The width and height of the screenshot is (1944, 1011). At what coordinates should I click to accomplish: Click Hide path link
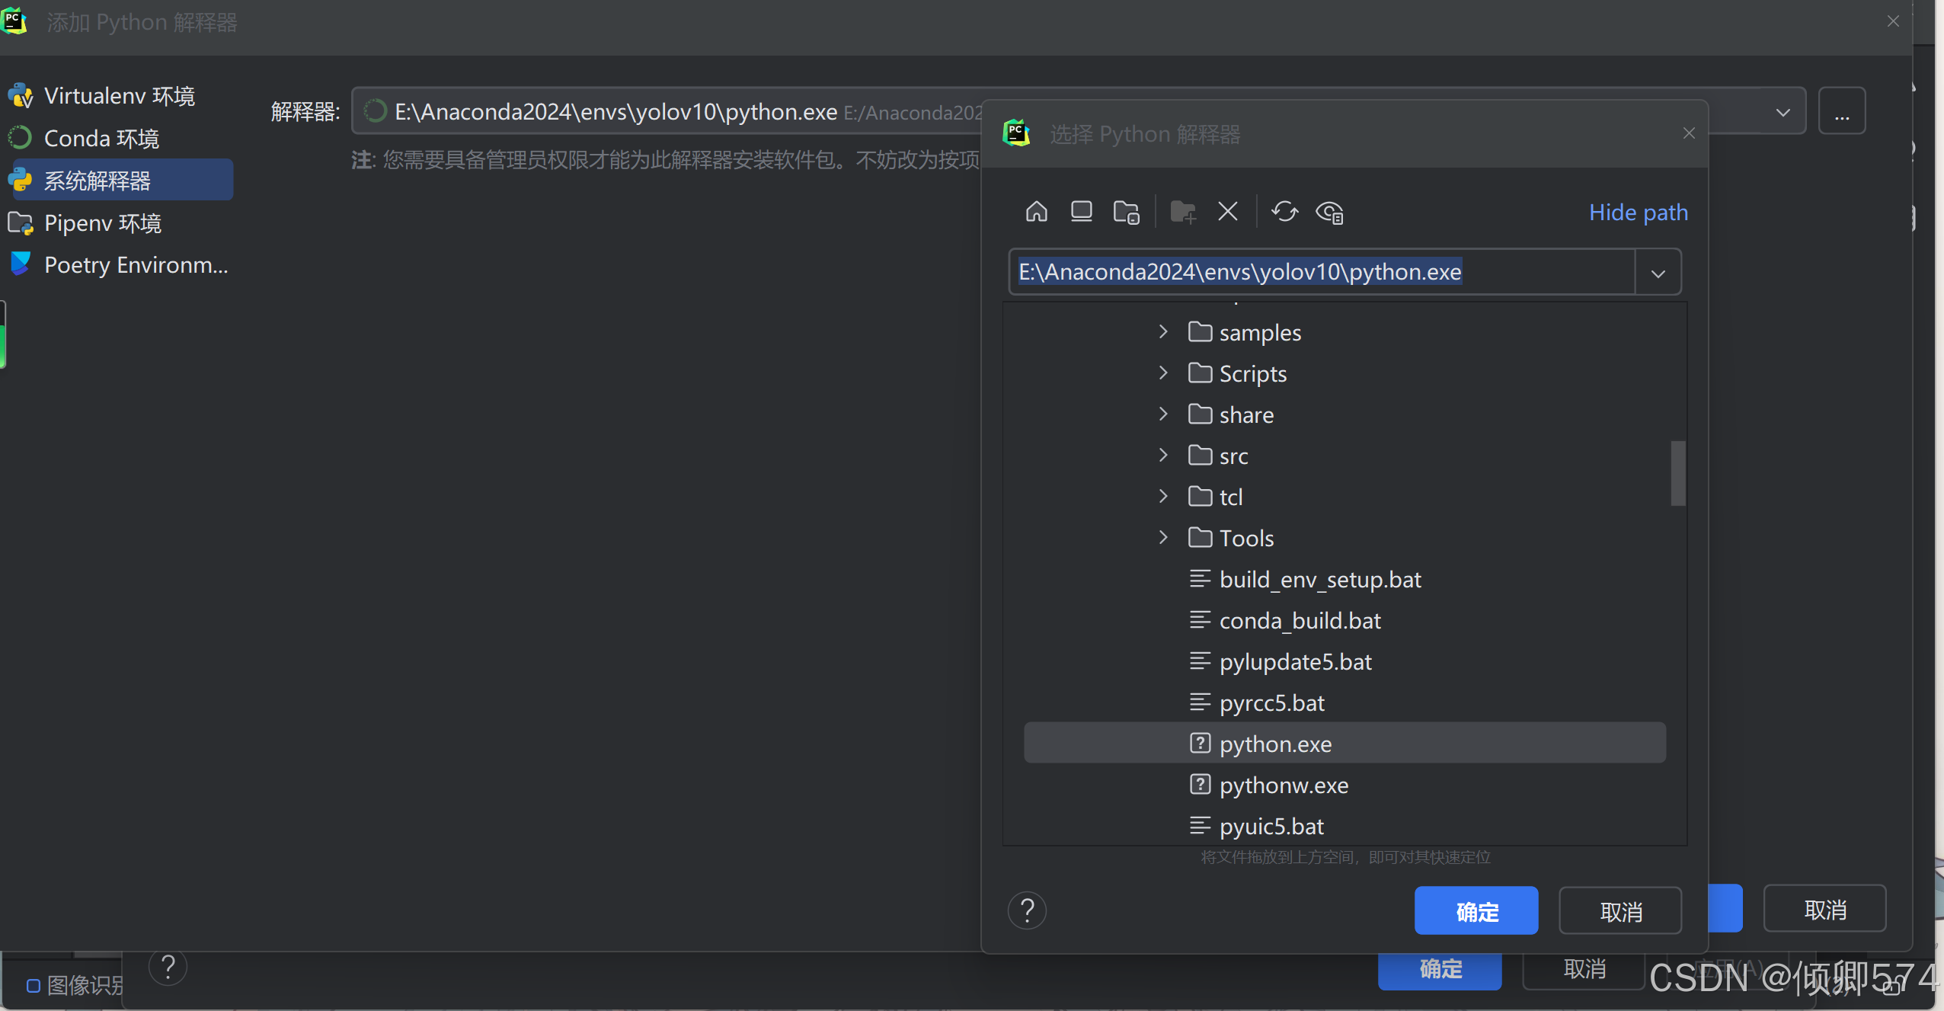point(1638,212)
